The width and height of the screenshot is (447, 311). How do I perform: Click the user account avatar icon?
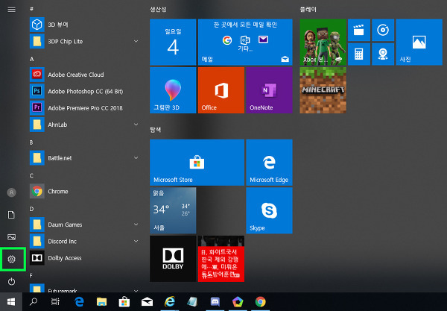click(x=11, y=192)
